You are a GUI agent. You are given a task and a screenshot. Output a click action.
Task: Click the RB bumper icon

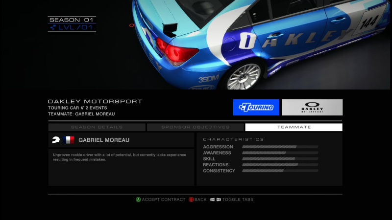coord(219,199)
